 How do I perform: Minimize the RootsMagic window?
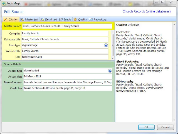click(x=157, y=2)
